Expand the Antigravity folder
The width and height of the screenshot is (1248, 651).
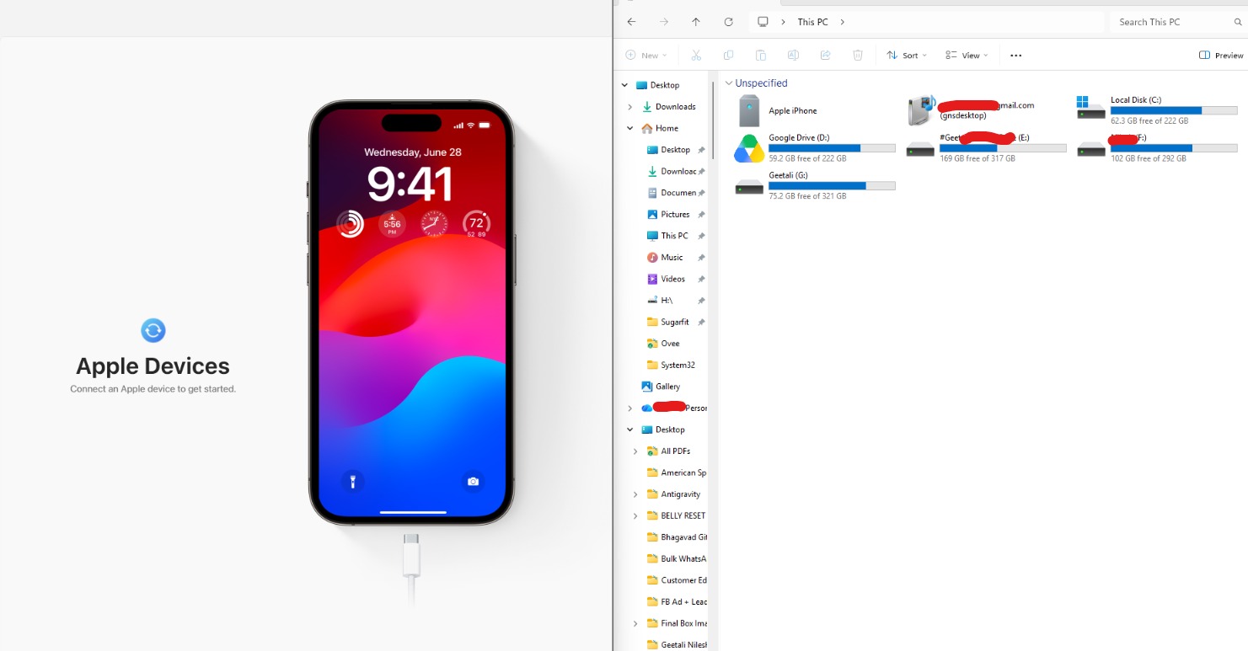635,494
